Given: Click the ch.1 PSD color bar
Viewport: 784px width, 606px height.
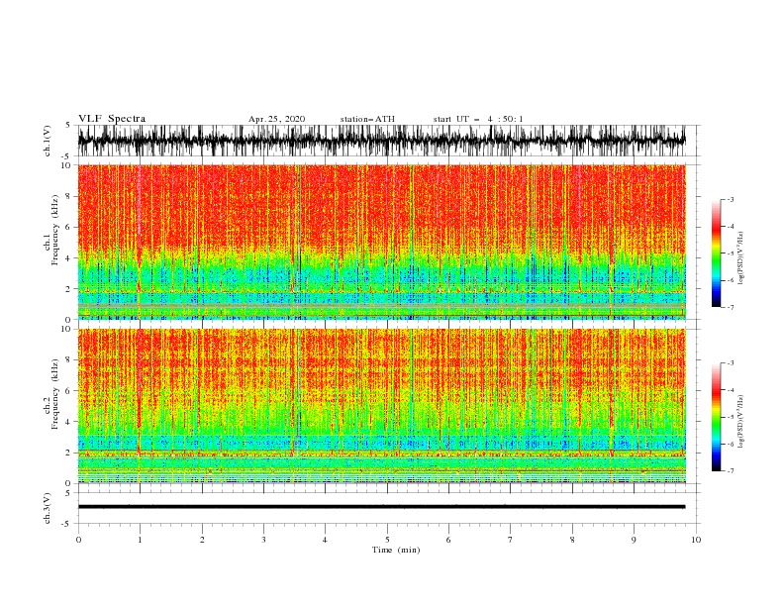Looking at the screenshot, I should pyautogui.click(x=716, y=253).
